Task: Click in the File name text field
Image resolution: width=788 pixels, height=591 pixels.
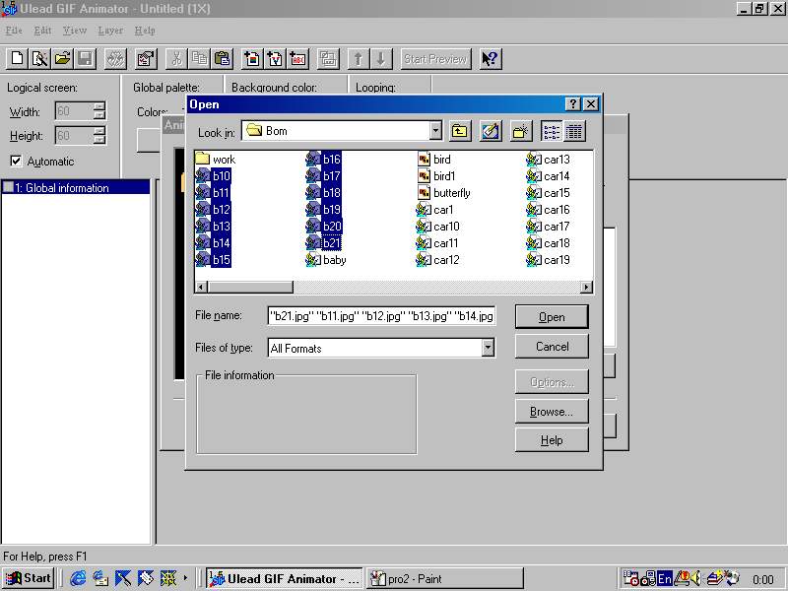Action: click(381, 316)
